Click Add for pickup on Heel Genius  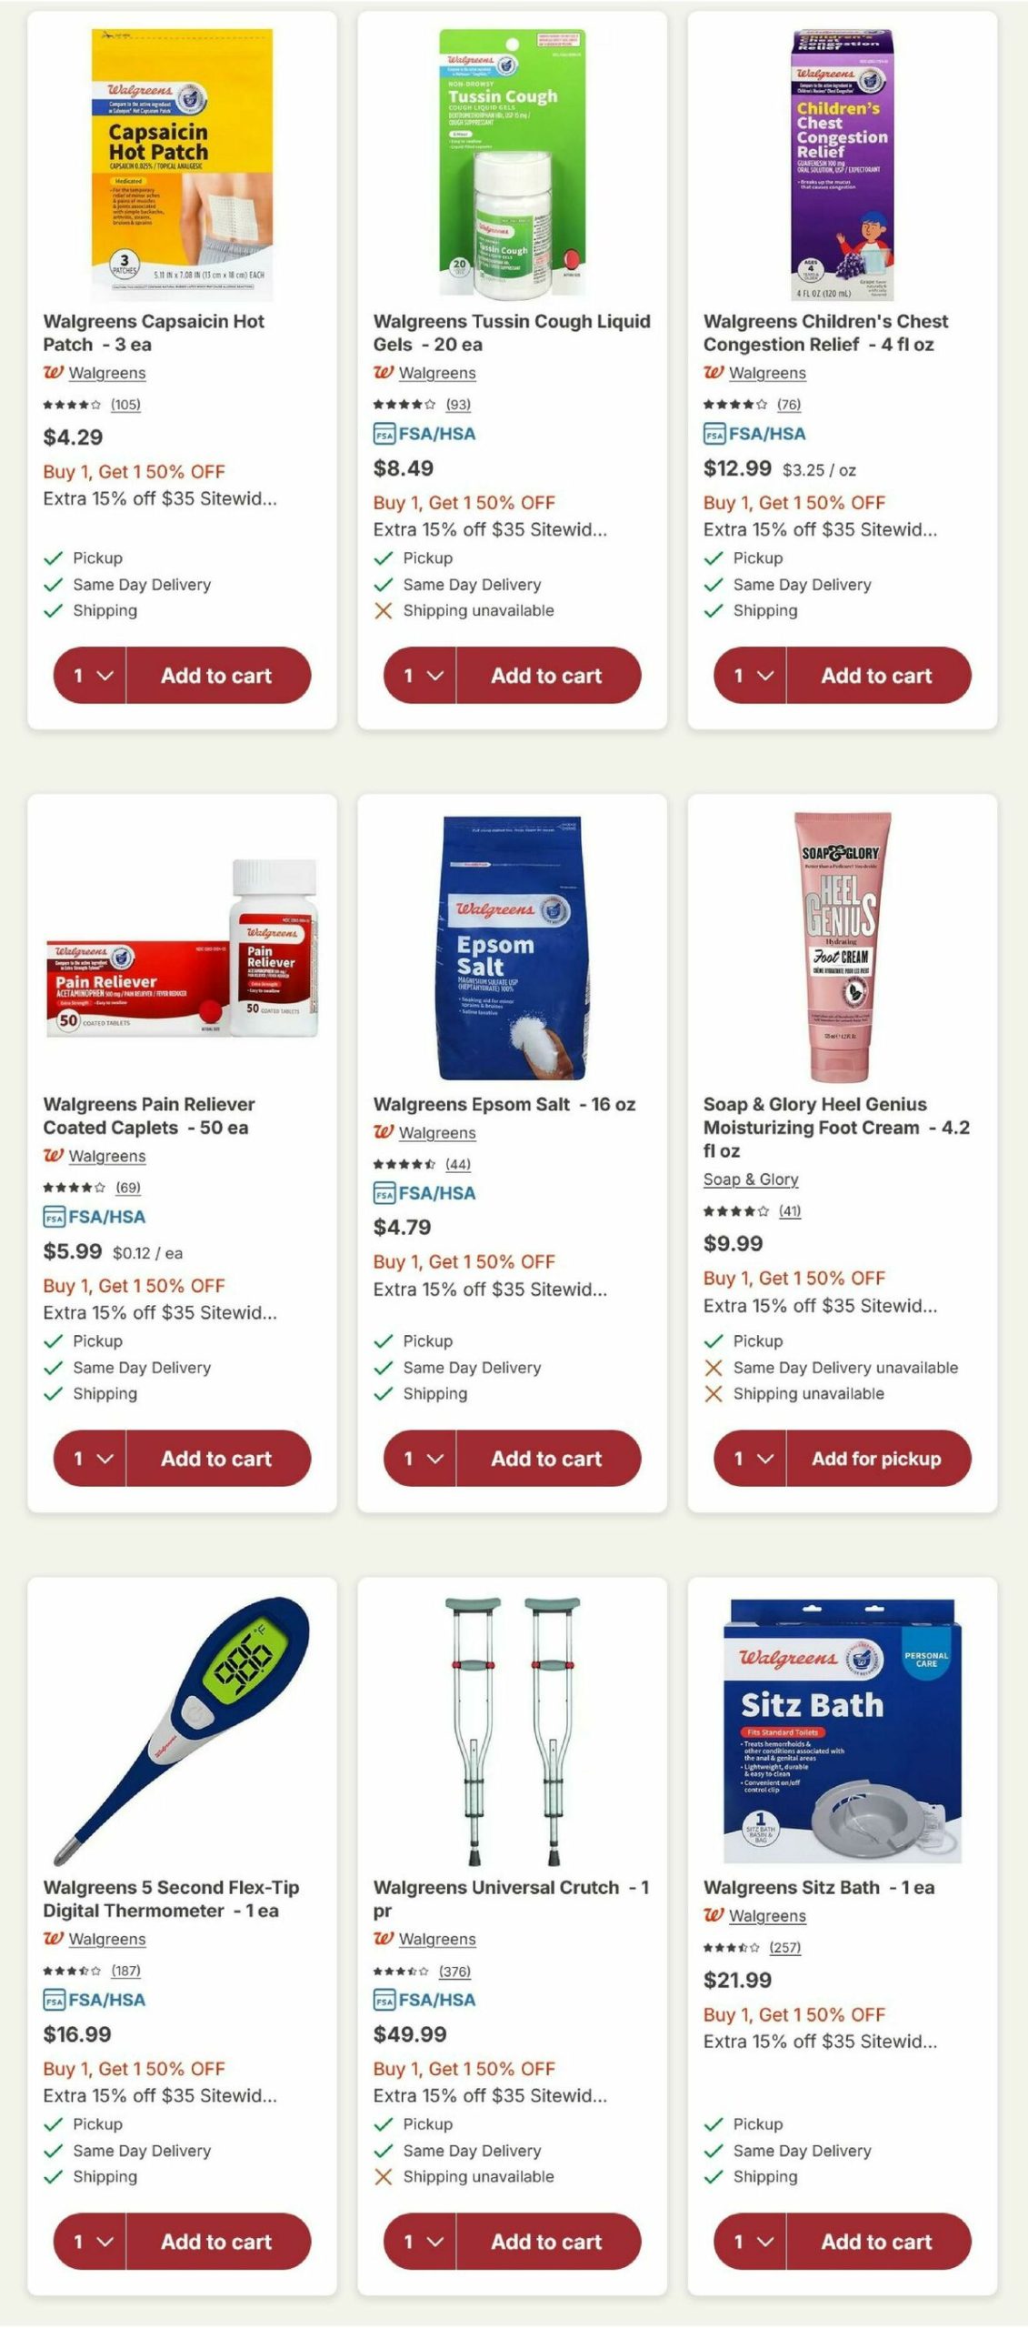[877, 1459]
